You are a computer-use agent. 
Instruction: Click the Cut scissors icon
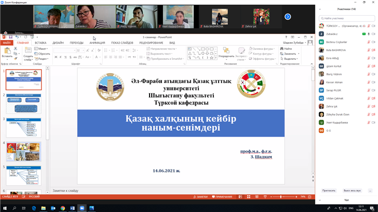tap(16, 49)
